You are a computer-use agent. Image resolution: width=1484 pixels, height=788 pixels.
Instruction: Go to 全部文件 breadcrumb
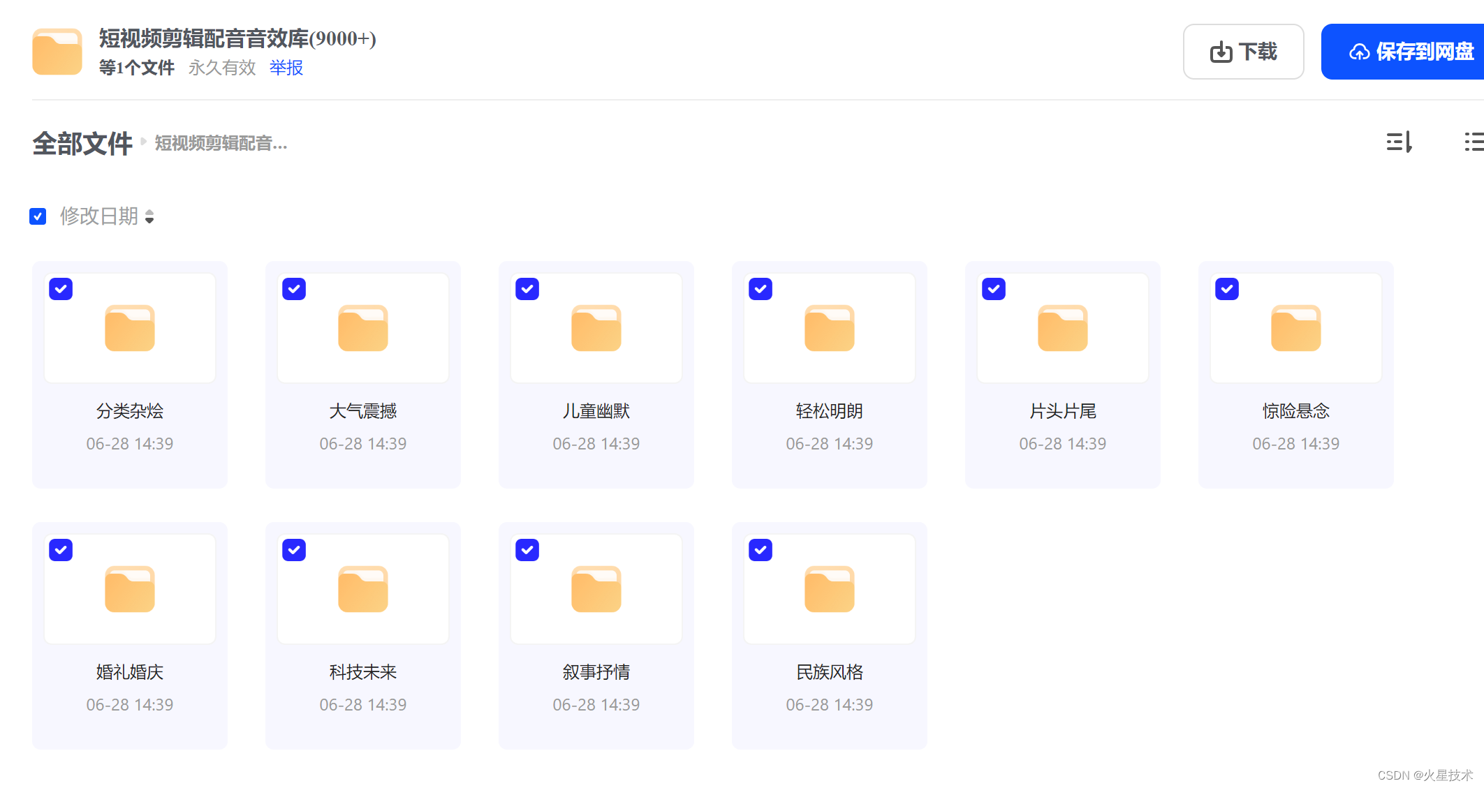(x=82, y=144)
